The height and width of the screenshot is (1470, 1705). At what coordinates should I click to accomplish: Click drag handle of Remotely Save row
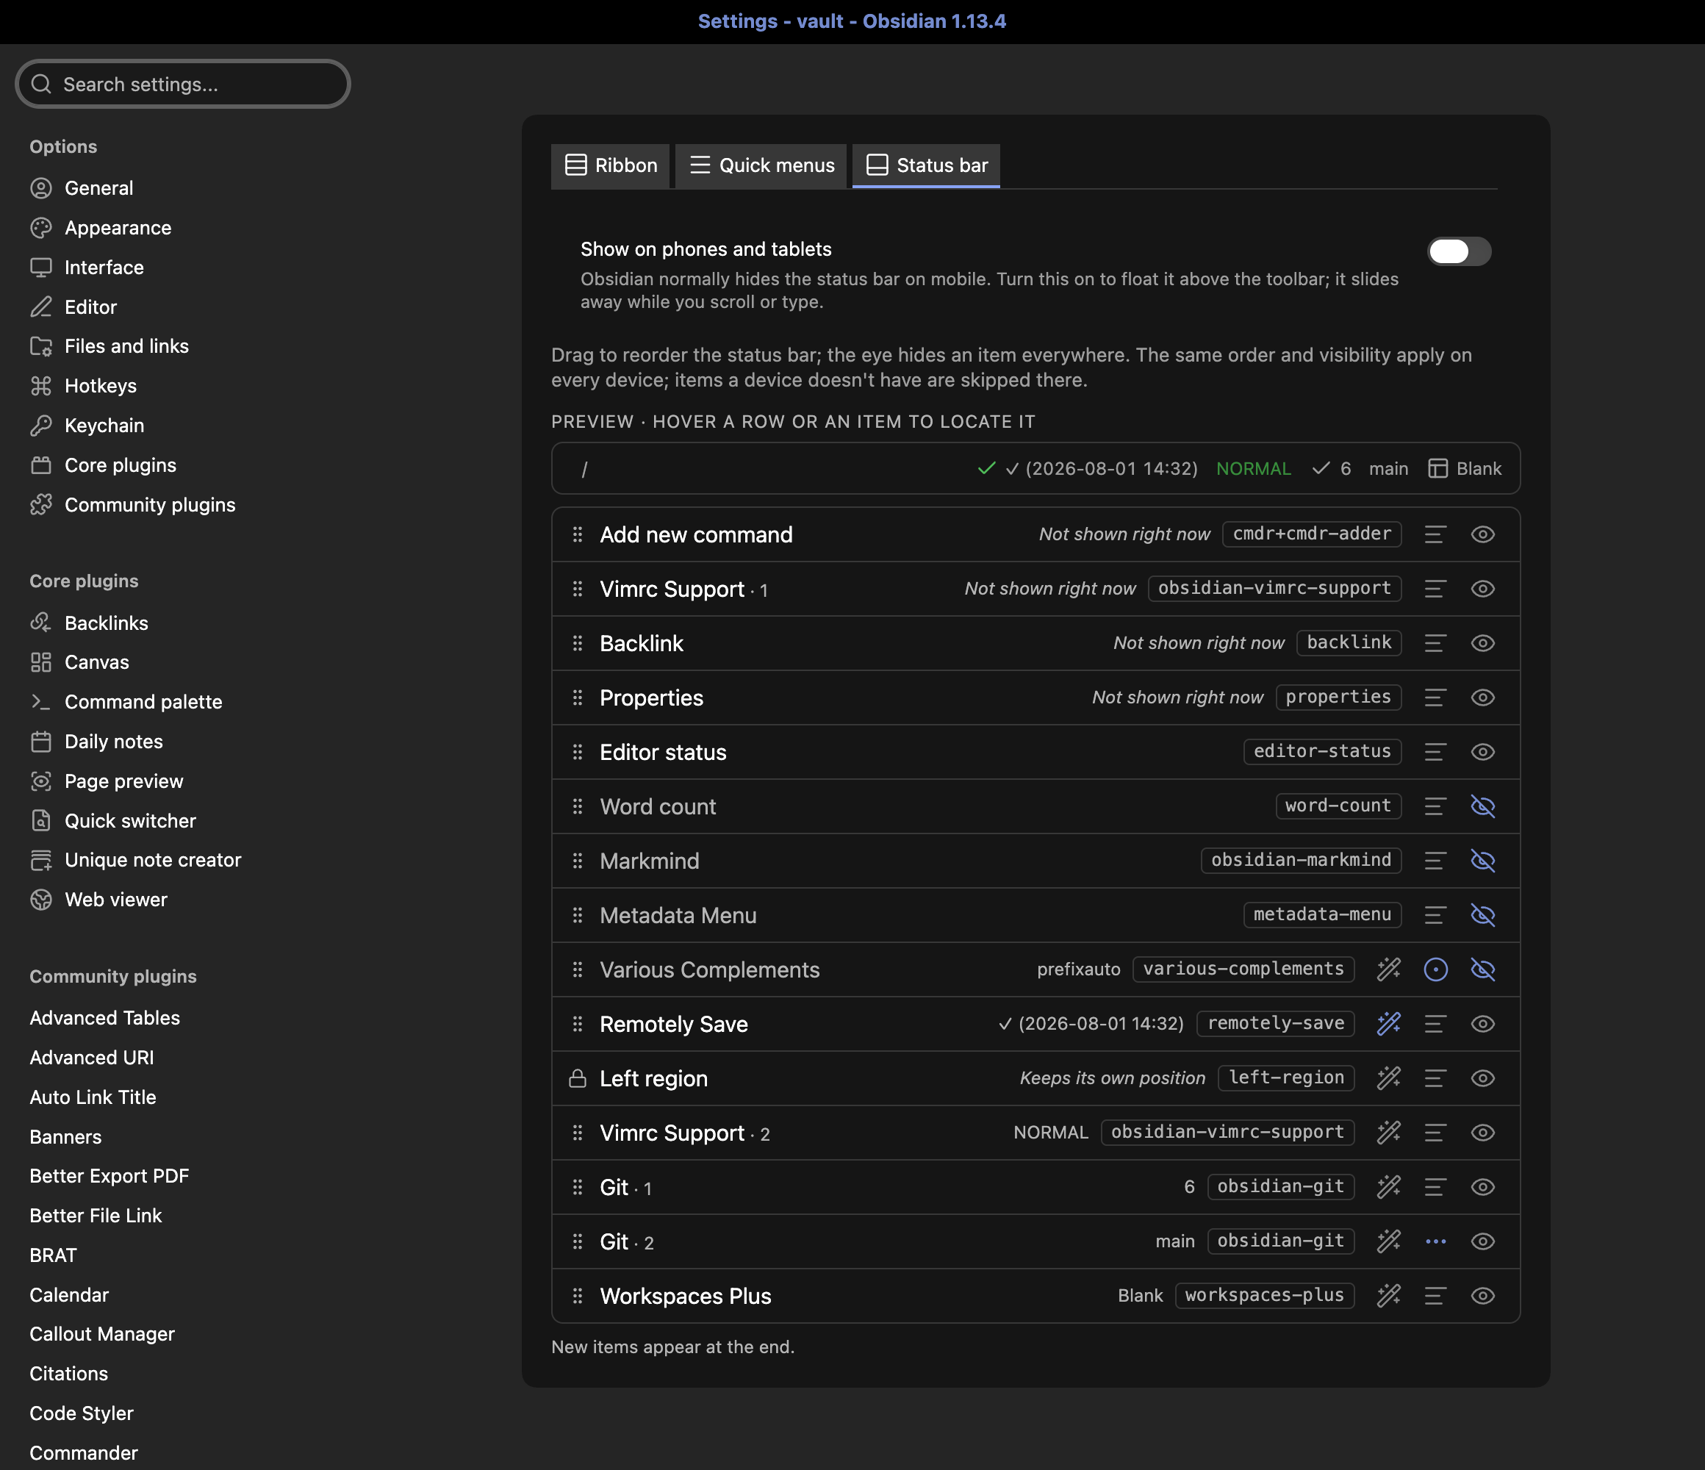click(x=578, y=1023)
